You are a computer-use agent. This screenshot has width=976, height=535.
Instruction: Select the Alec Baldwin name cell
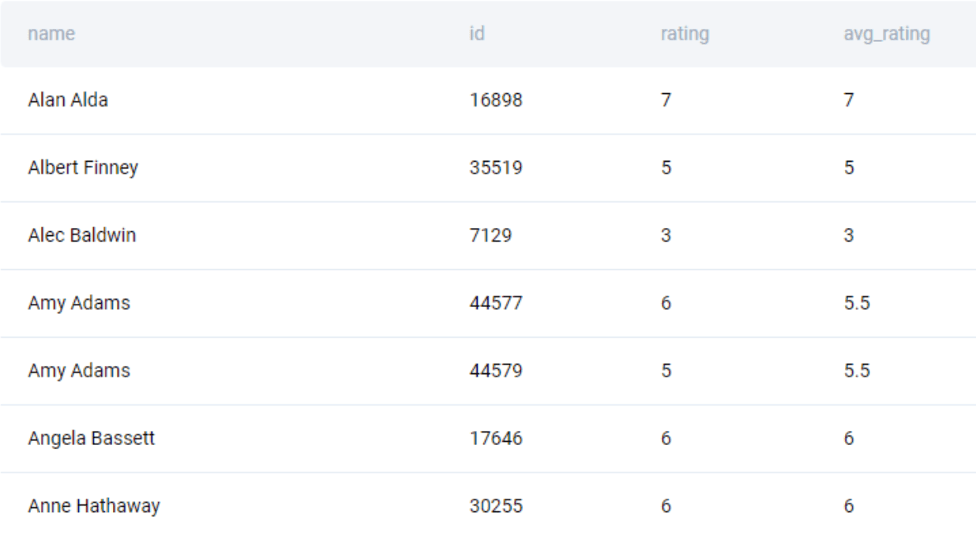[82, 235]
